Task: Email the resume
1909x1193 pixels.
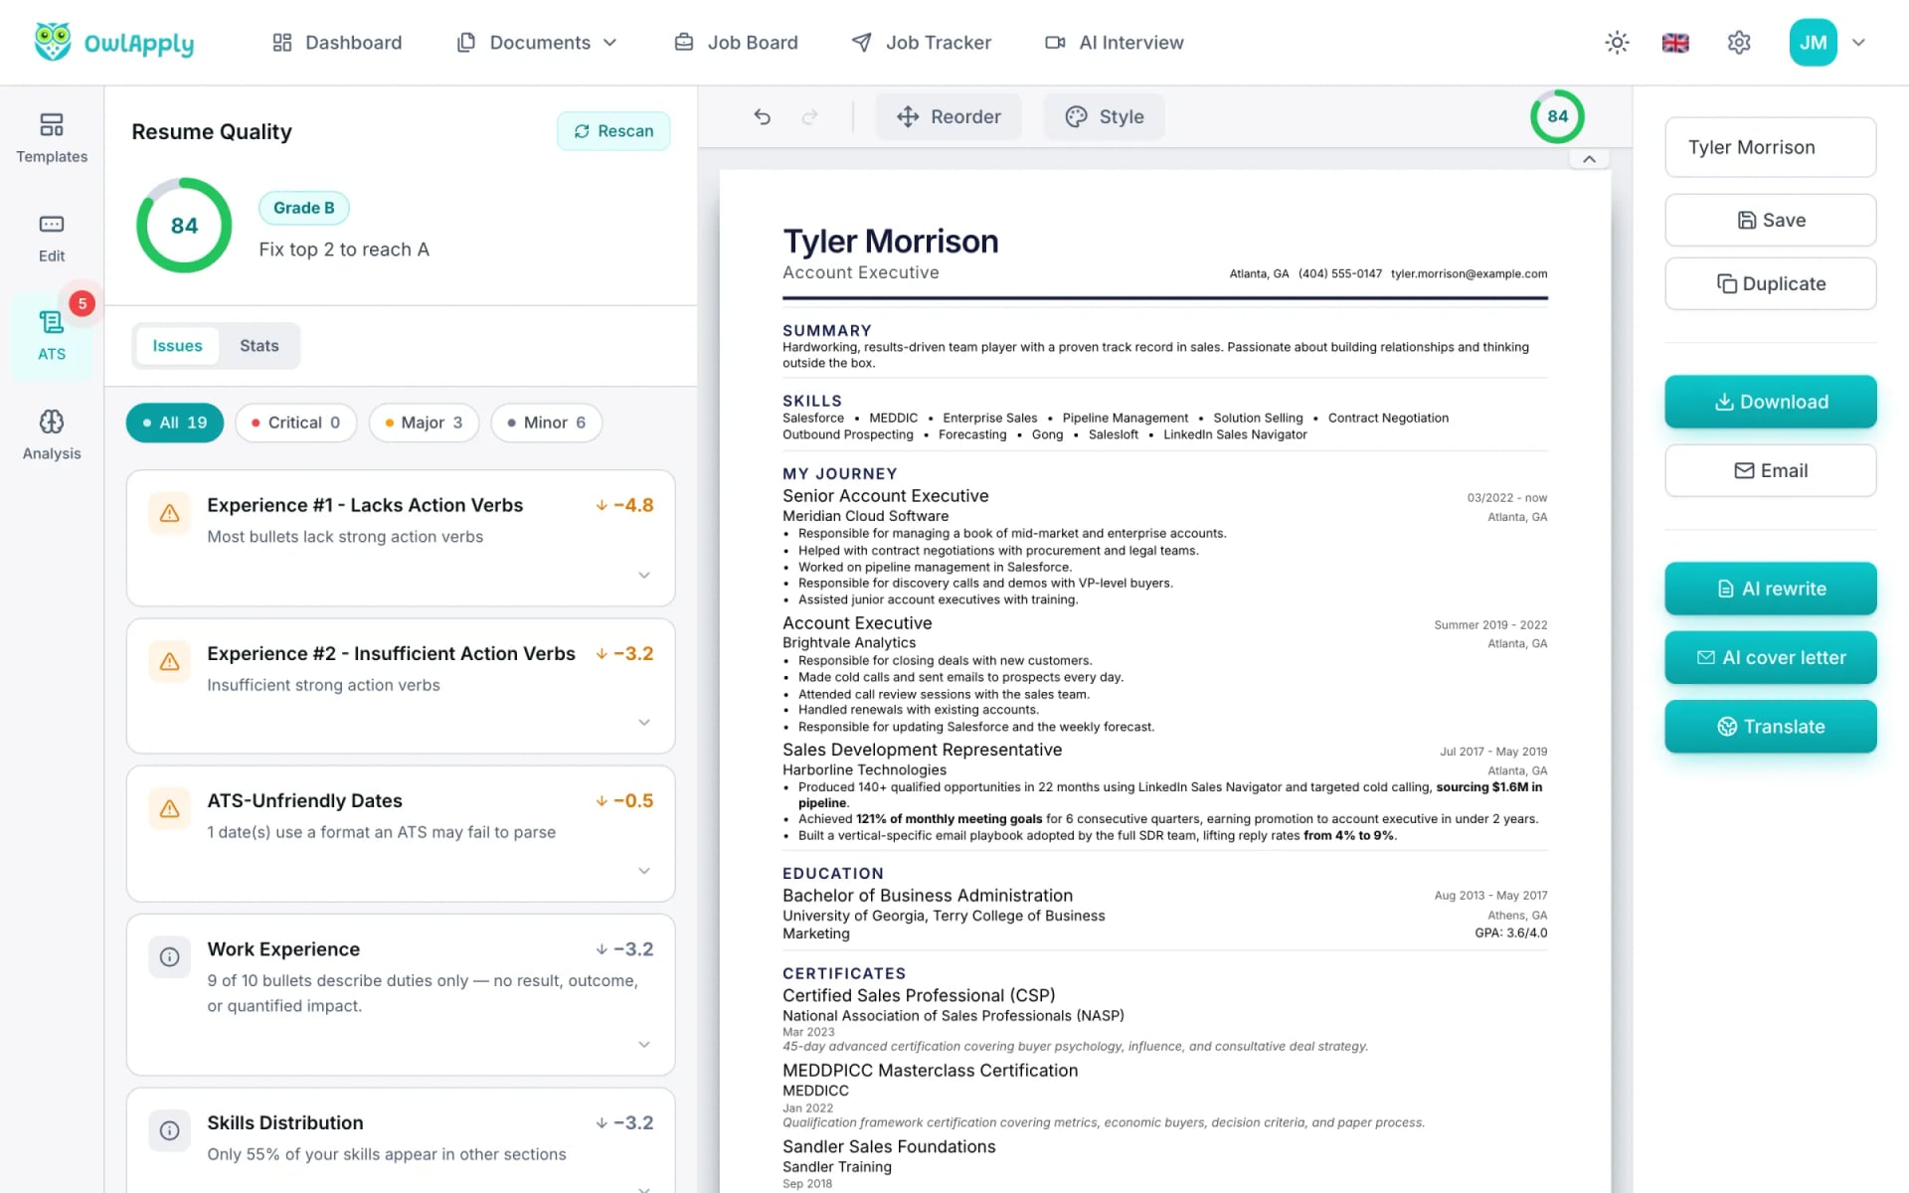Action: 1770,470
